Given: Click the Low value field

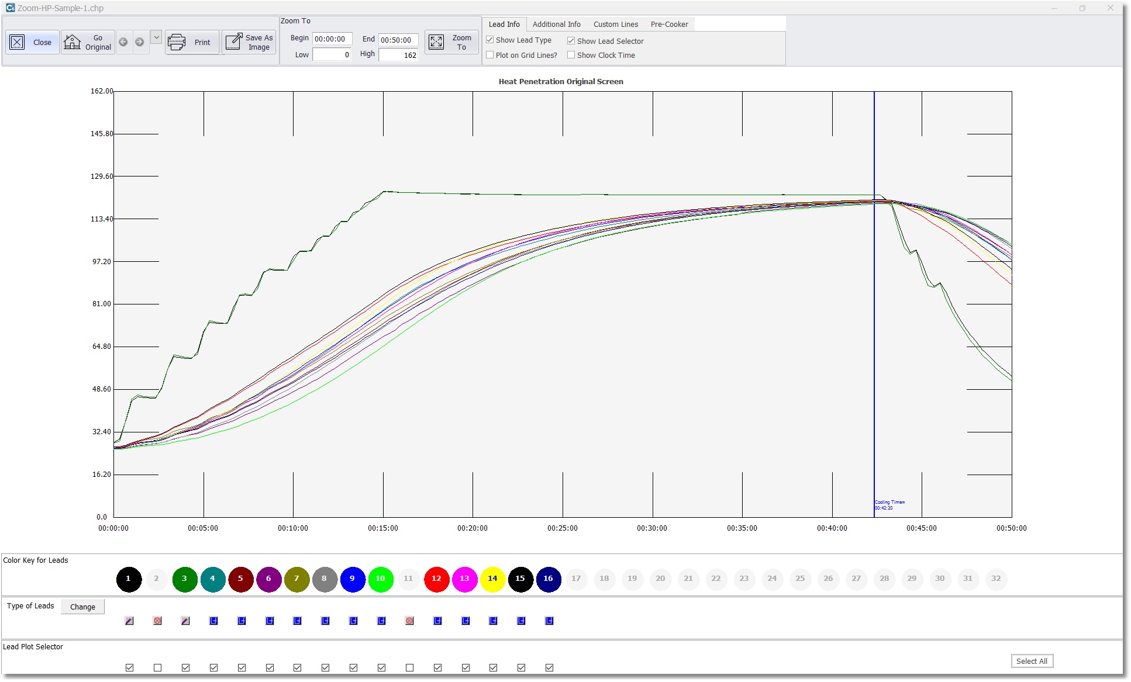Looking at the screenshot, I should [332, 55].
